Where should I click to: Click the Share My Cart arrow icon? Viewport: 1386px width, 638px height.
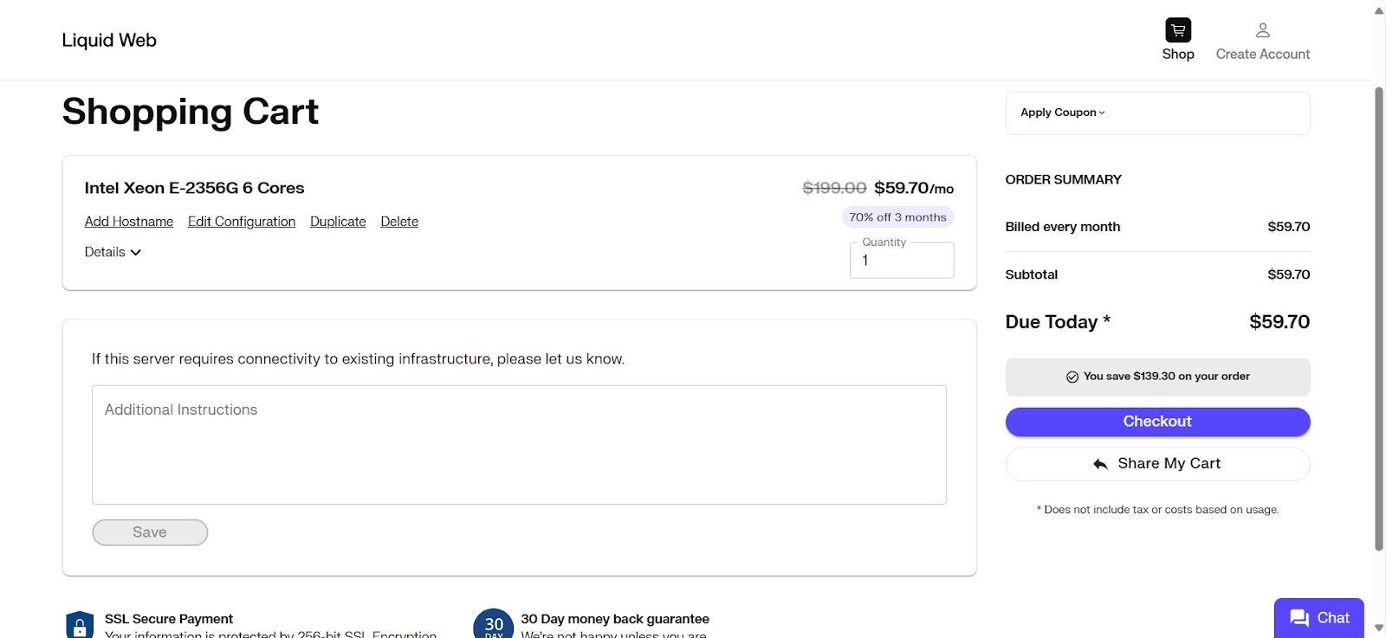coord(1100,464)
